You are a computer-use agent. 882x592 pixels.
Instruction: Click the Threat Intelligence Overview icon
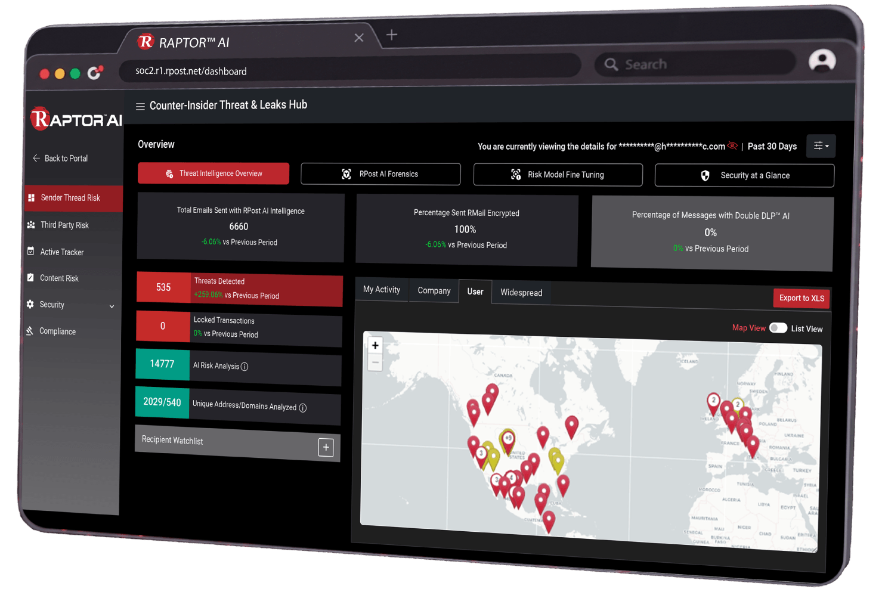pos(169,173)
